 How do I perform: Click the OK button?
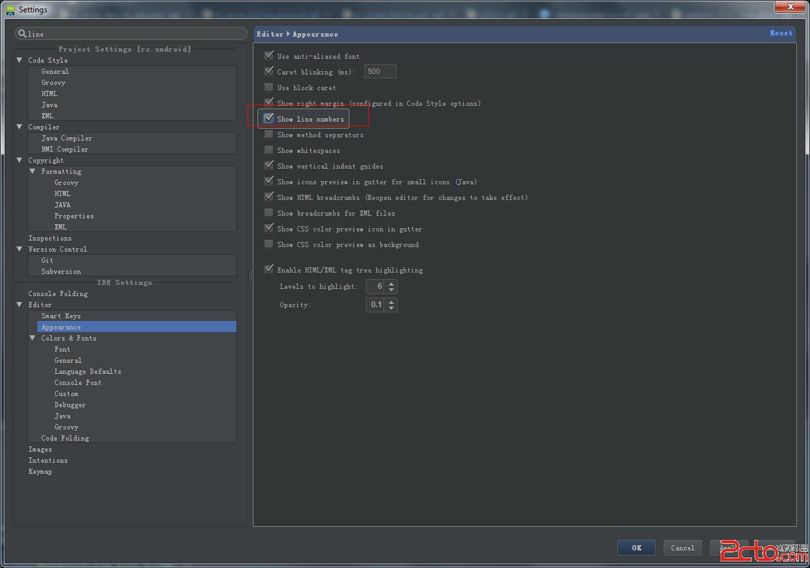636,548
